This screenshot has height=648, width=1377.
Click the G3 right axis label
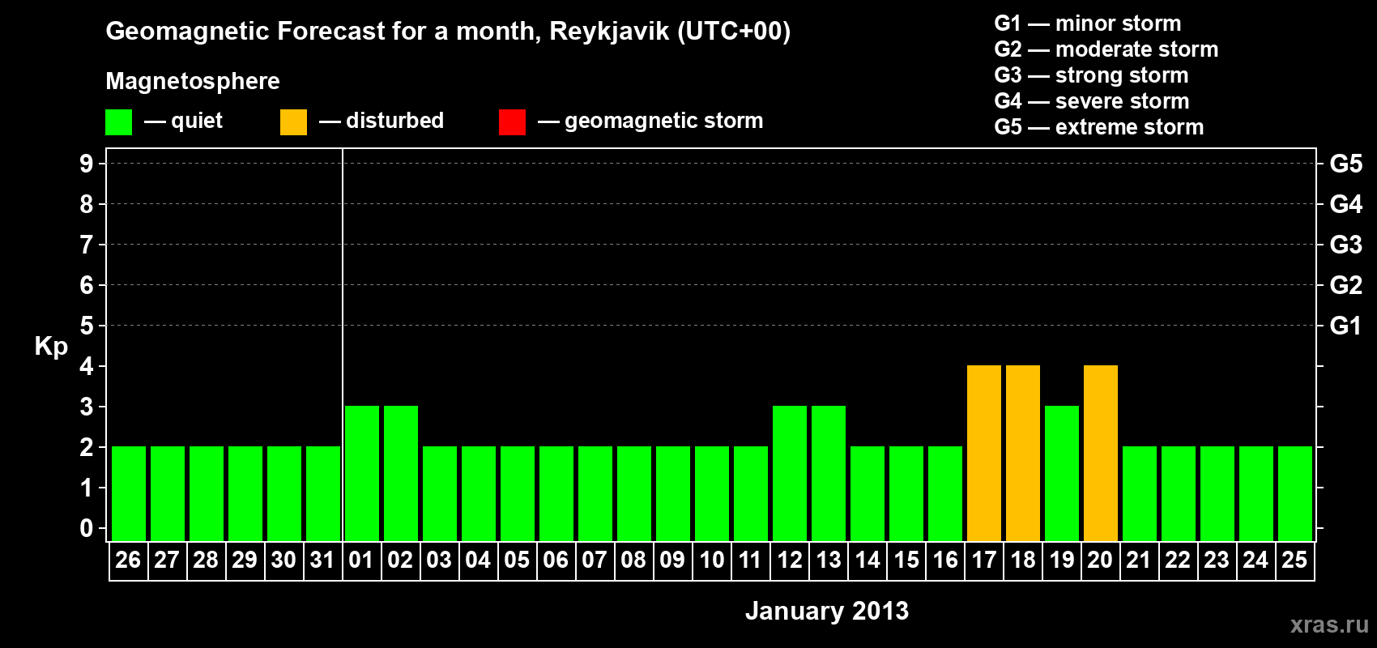1345,245
